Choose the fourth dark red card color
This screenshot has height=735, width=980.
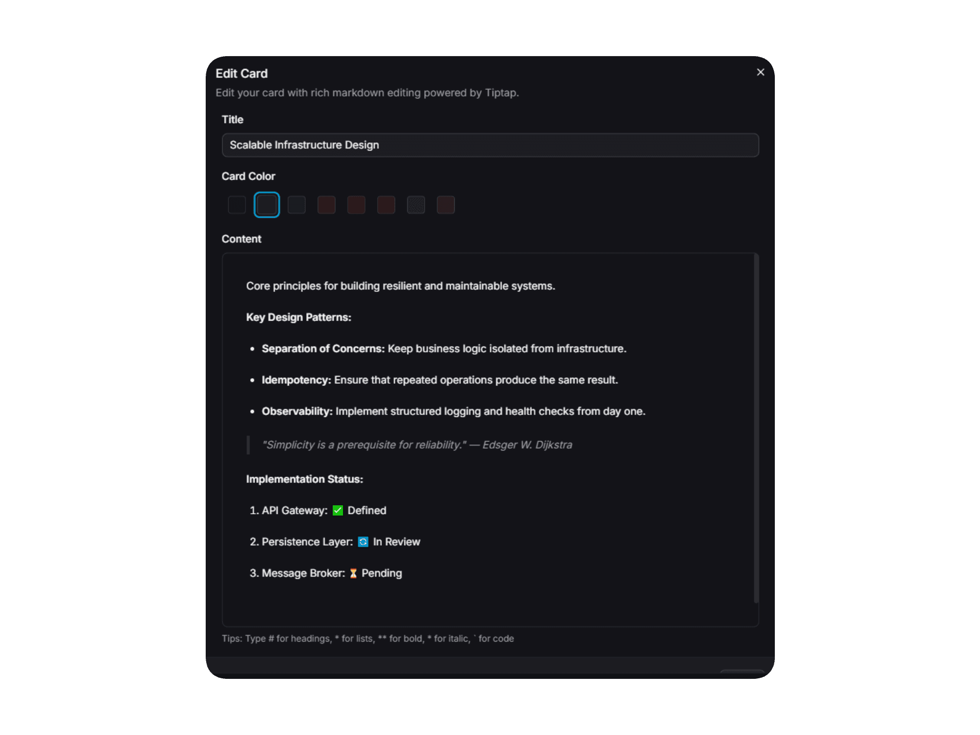pos(326,205)
